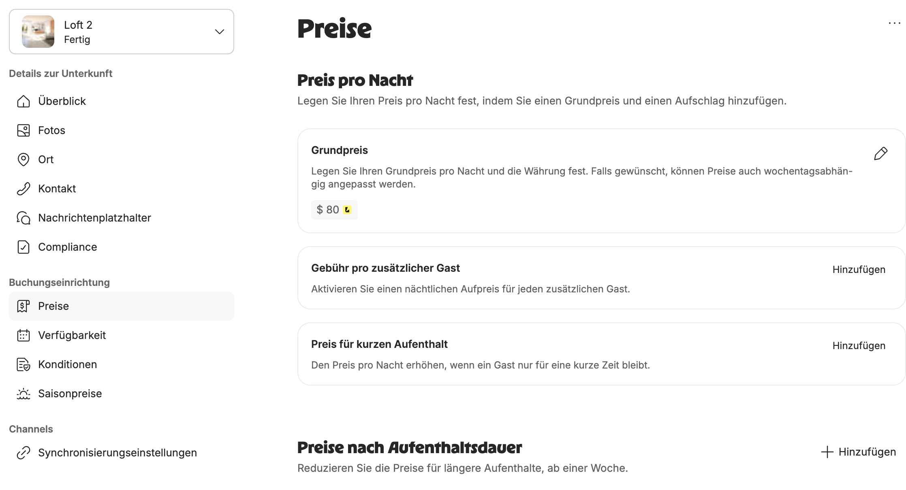Viewport: 906px width, 490px height.
Task: Add a Preise nach Aufenthaltsdauer rule
Action: (858, 452)
